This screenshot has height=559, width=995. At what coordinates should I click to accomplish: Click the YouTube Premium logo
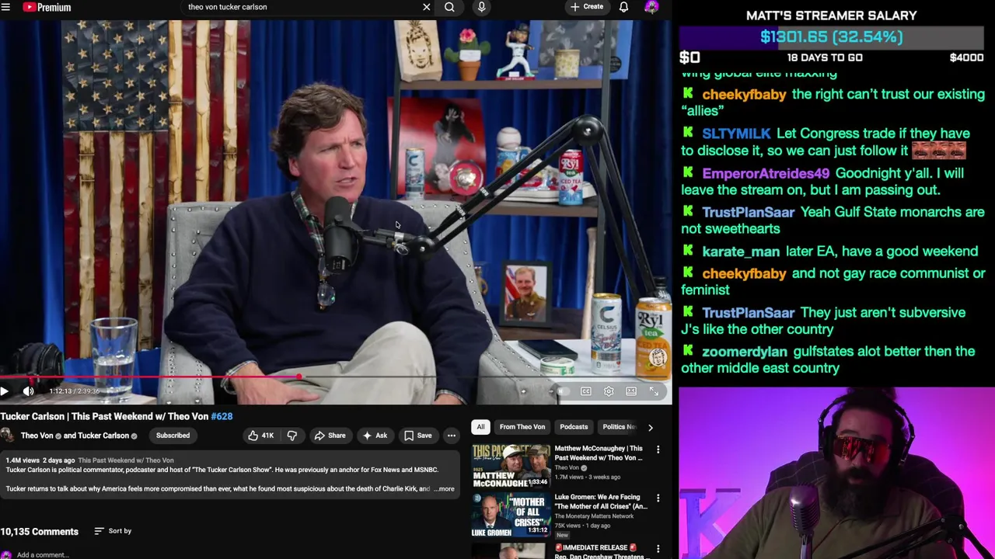47,7
